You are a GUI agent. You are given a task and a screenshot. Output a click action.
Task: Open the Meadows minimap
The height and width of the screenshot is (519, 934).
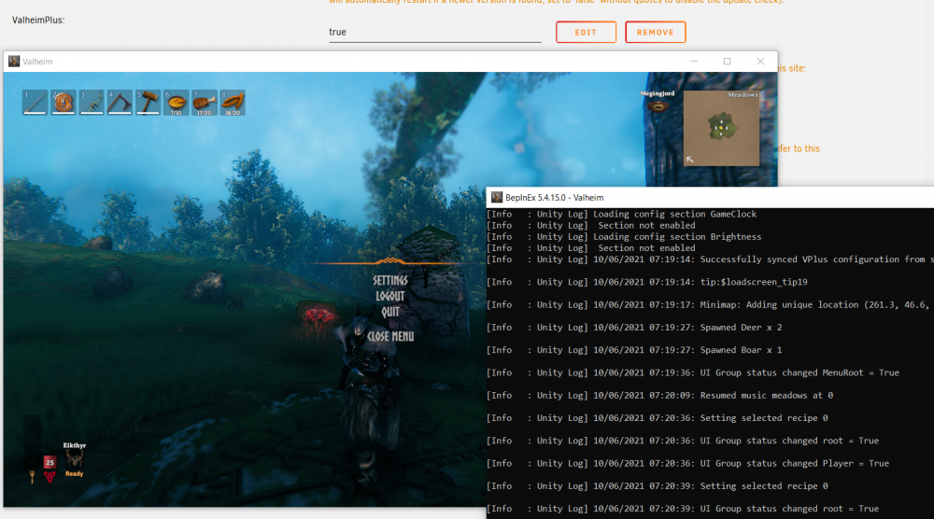(721, 128)
